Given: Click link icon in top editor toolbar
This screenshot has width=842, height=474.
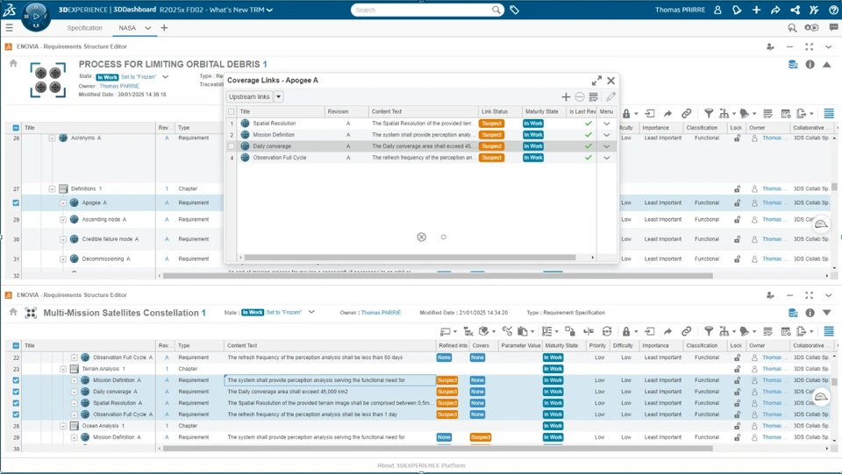Looking at the screenshot, I should (686, 114).
